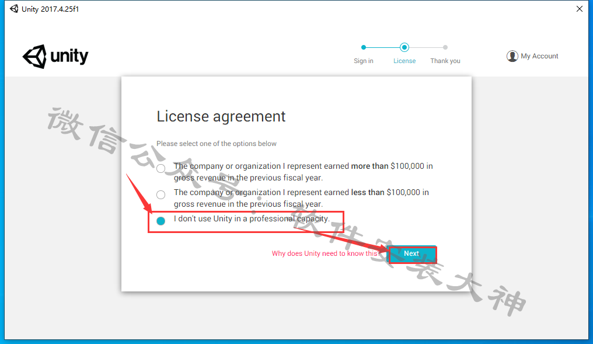Close the Unity 2017.4.25f1 window
The height and width of the screenshot is (344, 593).
tap(580, 9)
